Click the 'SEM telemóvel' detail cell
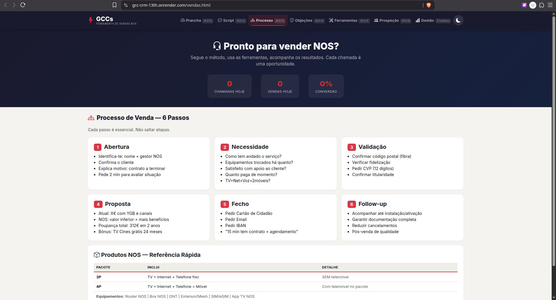Viewport: 556px width, 300px height. click(335, 277)
